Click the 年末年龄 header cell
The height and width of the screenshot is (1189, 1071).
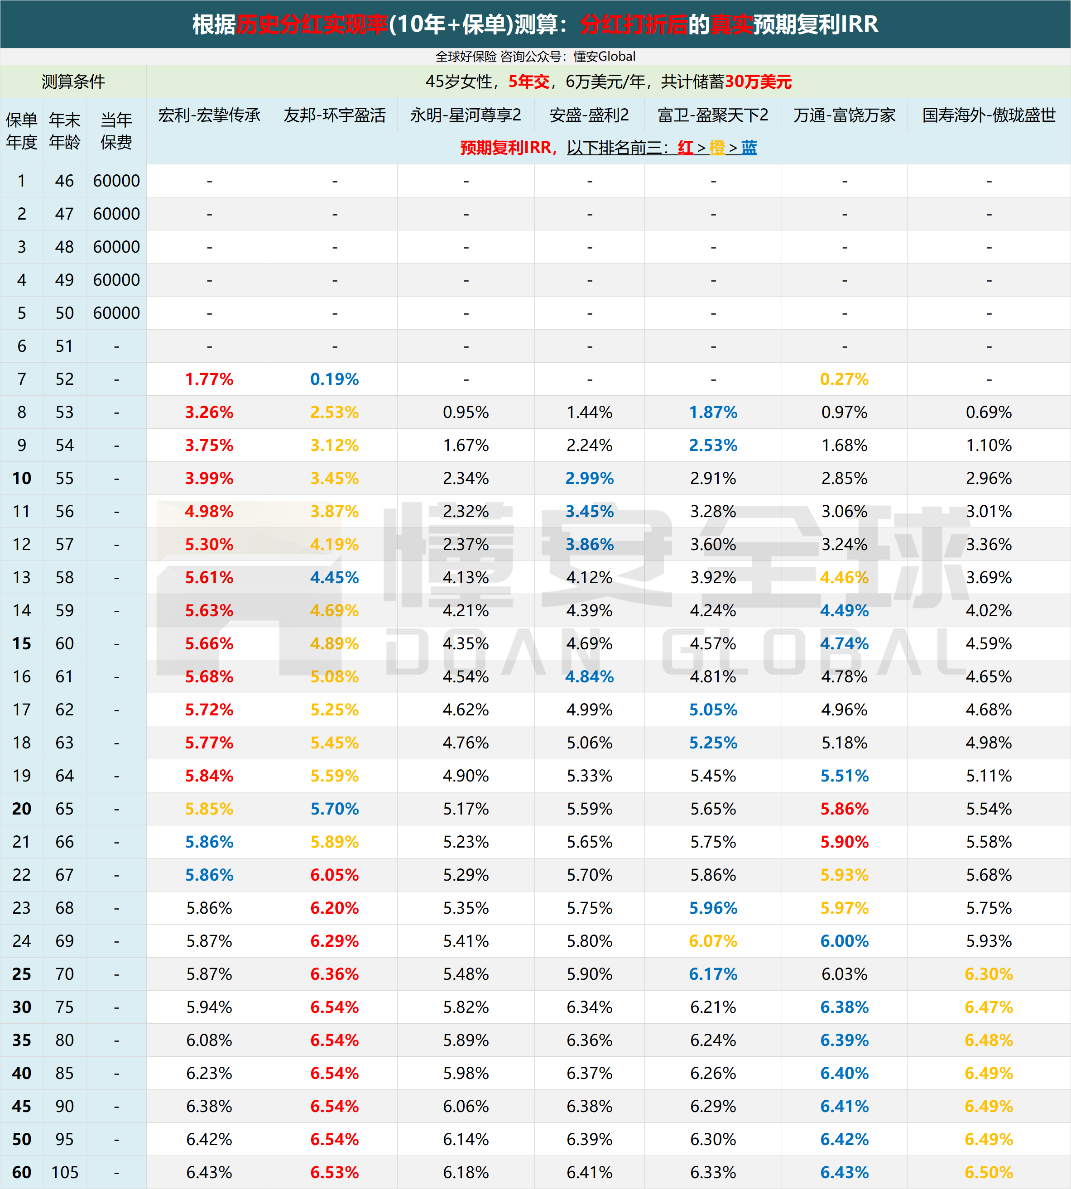(x=65, y=131)
